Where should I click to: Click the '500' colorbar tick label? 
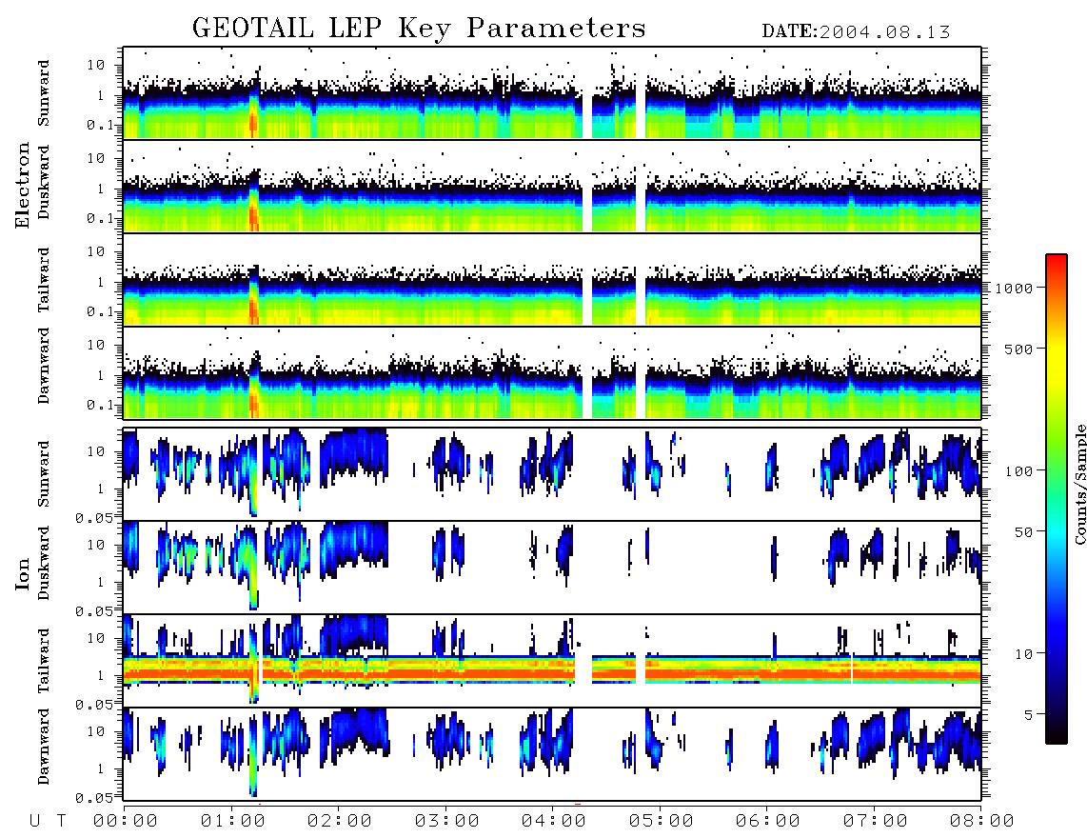tap(1018, 349)
